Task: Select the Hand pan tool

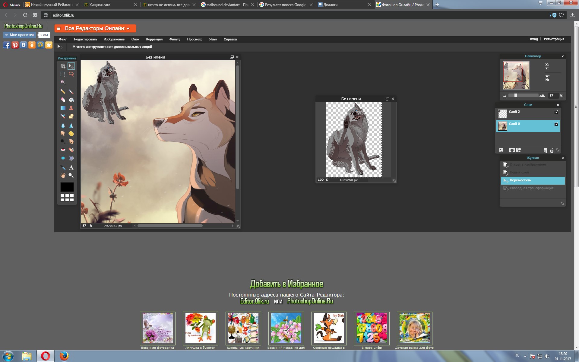Action: [63, 175]
